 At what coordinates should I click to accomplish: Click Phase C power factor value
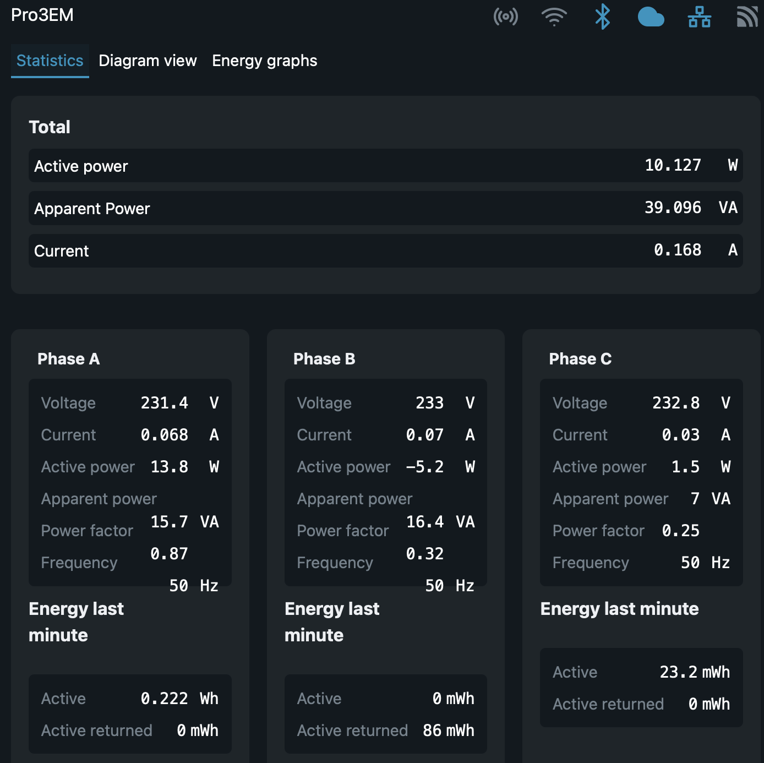pos(680,531)
